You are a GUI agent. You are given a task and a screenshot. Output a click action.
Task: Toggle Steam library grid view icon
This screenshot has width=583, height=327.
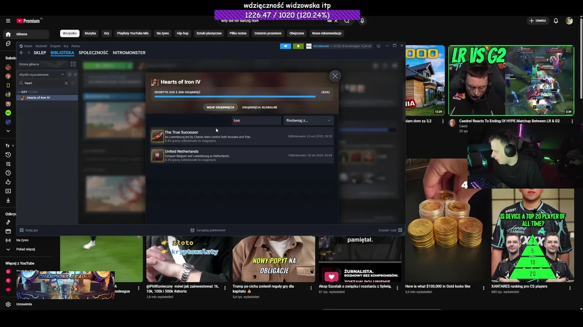pyautogui.click(x=73, y=64)
